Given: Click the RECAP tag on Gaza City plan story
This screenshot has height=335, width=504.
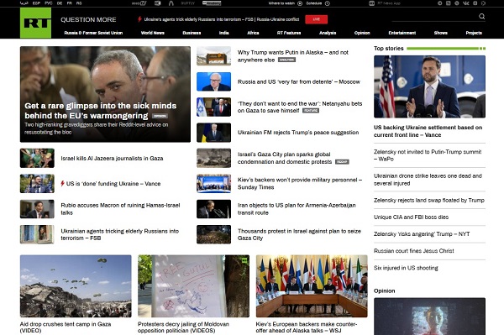Looking at the screenshot, I should tap(342, 162).
